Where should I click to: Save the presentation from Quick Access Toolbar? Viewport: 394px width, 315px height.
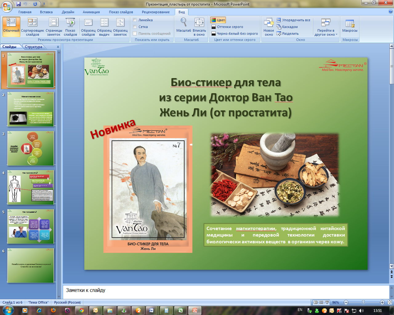coord(18,4)
